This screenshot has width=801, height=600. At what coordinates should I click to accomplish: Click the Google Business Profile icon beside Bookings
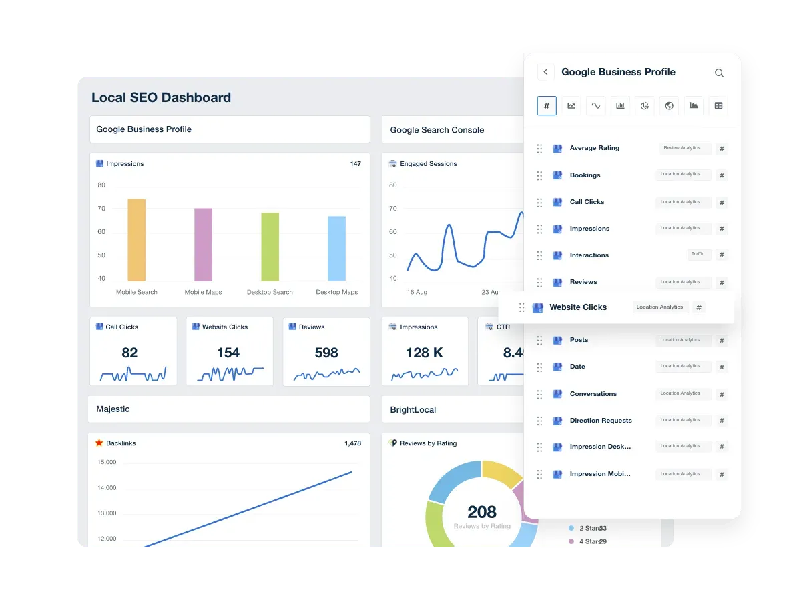(x=557, y=175)
